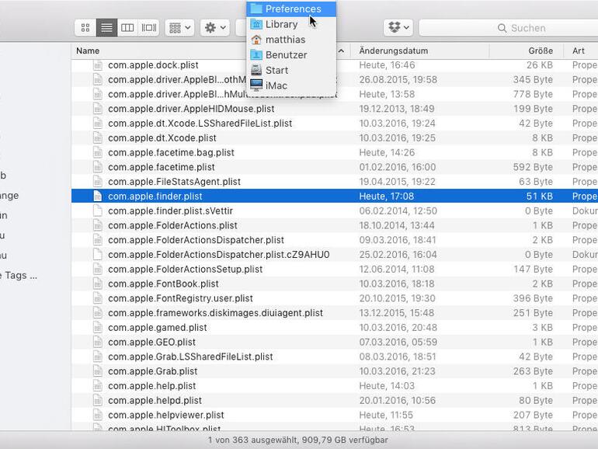Open the Dropbox toolbar dropdown
The height and width of the screenshot is (449, 598).
point(398,27)
